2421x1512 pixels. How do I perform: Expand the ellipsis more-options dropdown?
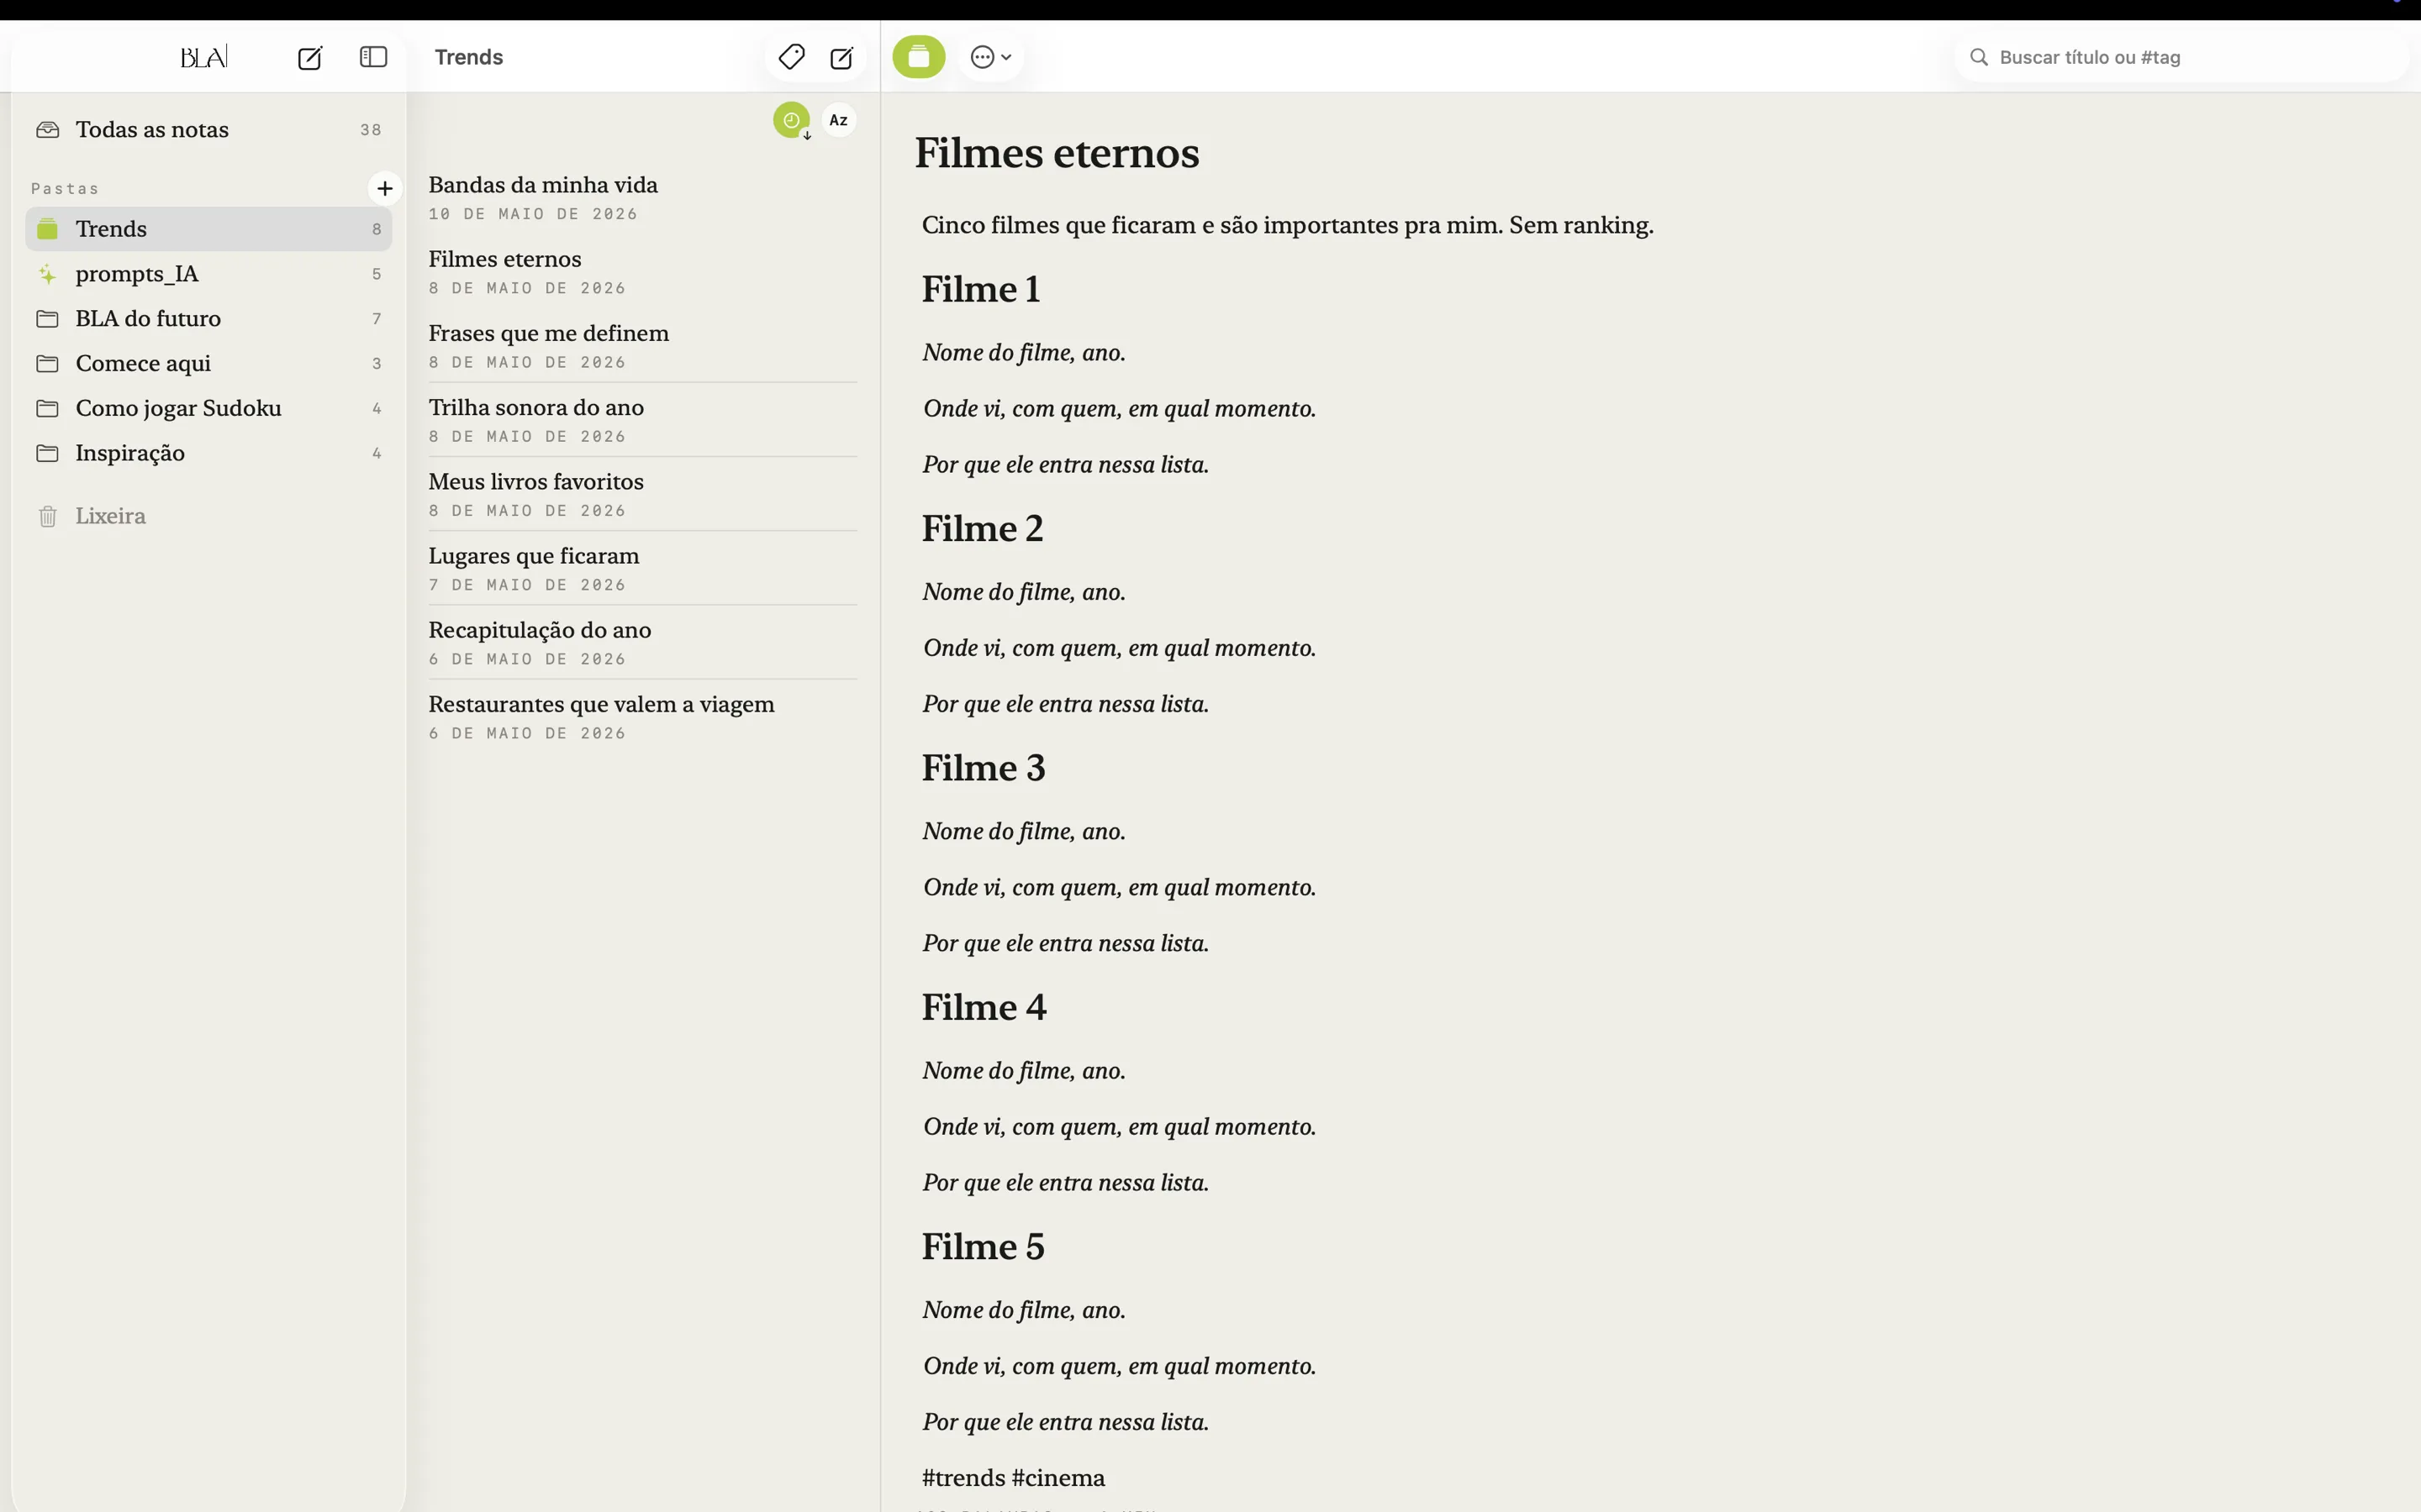[x=991, y=57]
